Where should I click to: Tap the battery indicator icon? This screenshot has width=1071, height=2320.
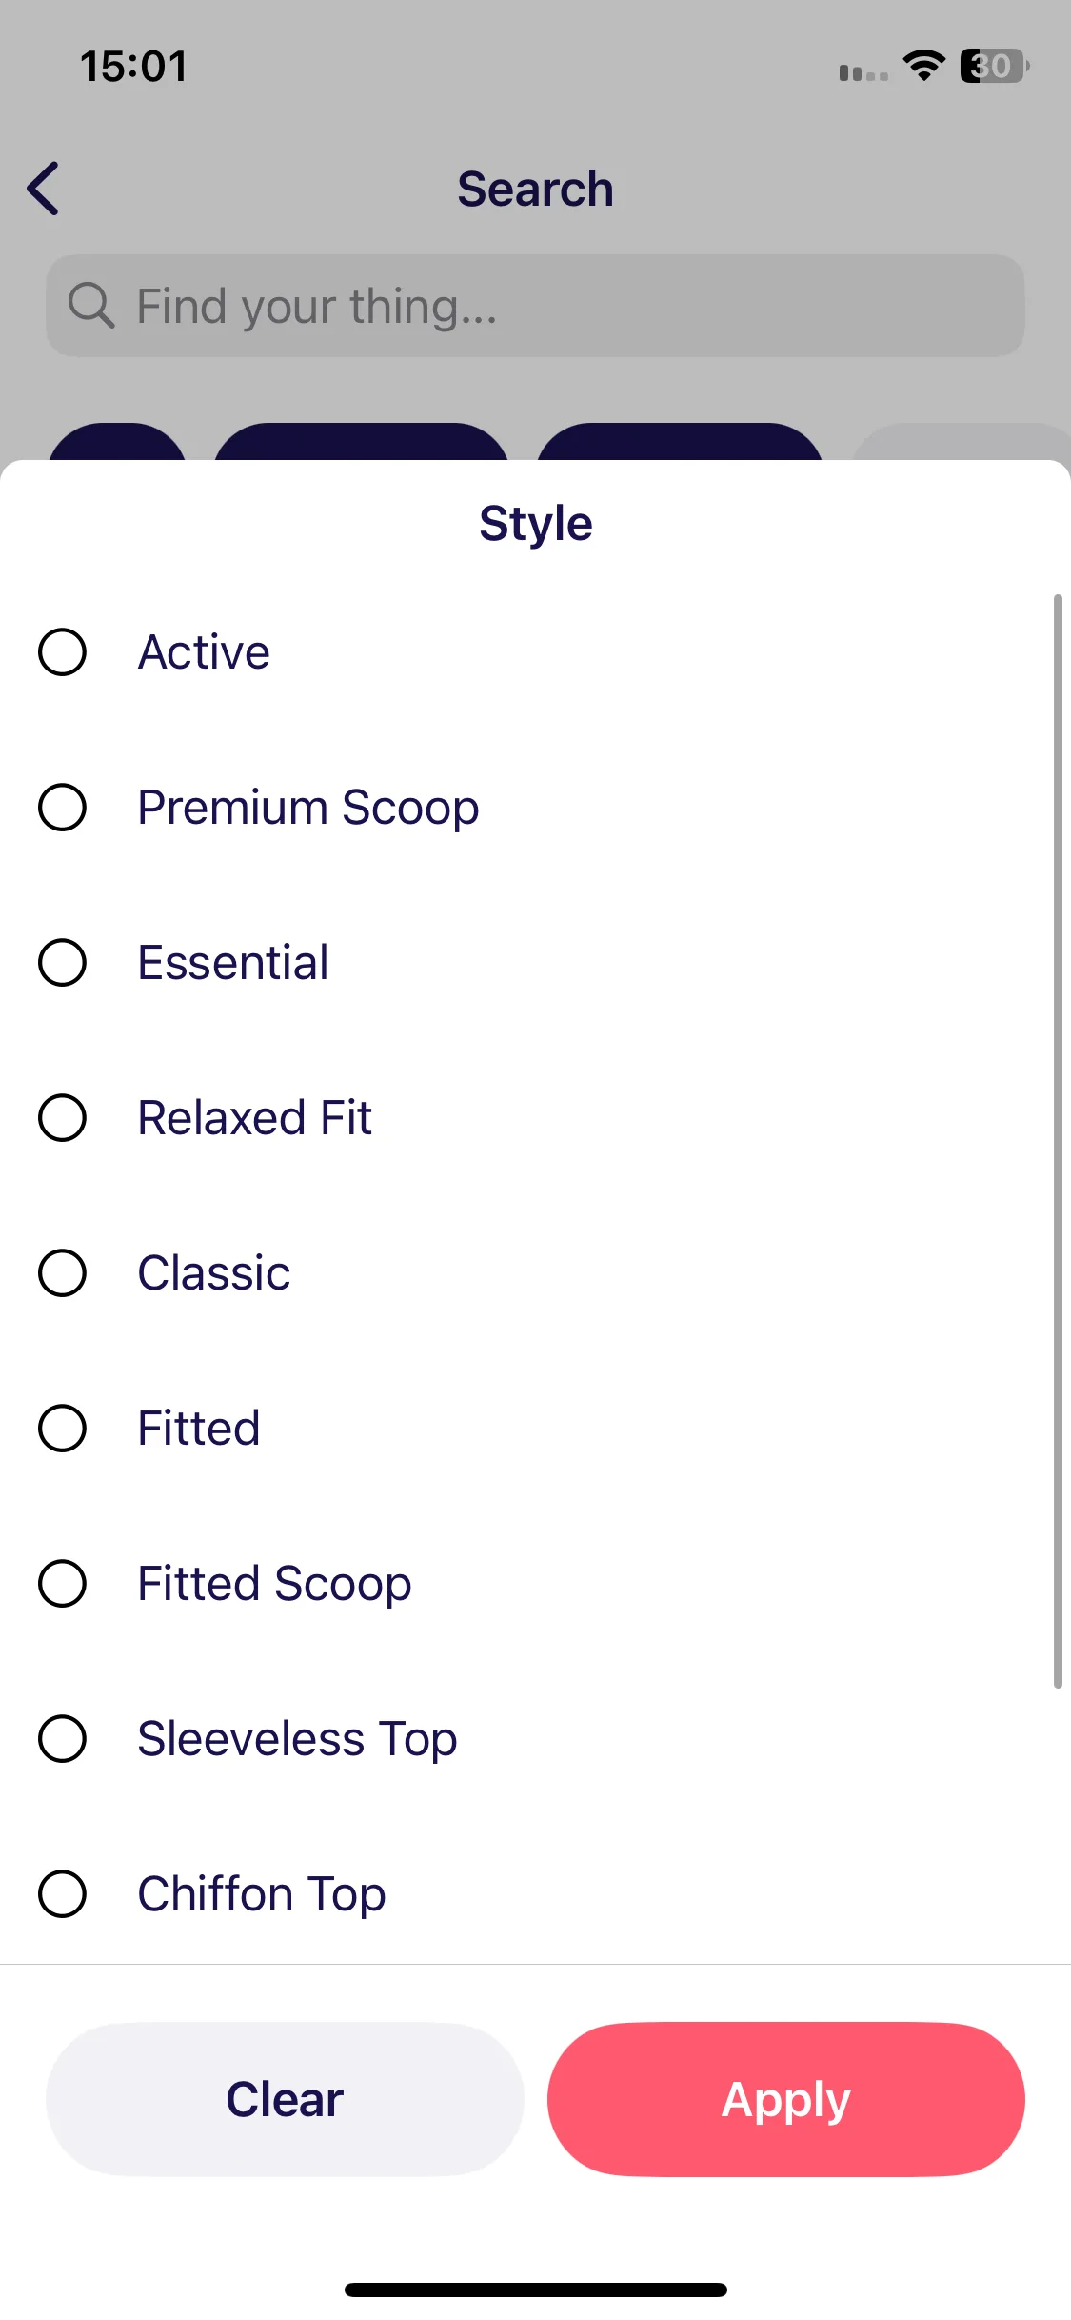994,66
